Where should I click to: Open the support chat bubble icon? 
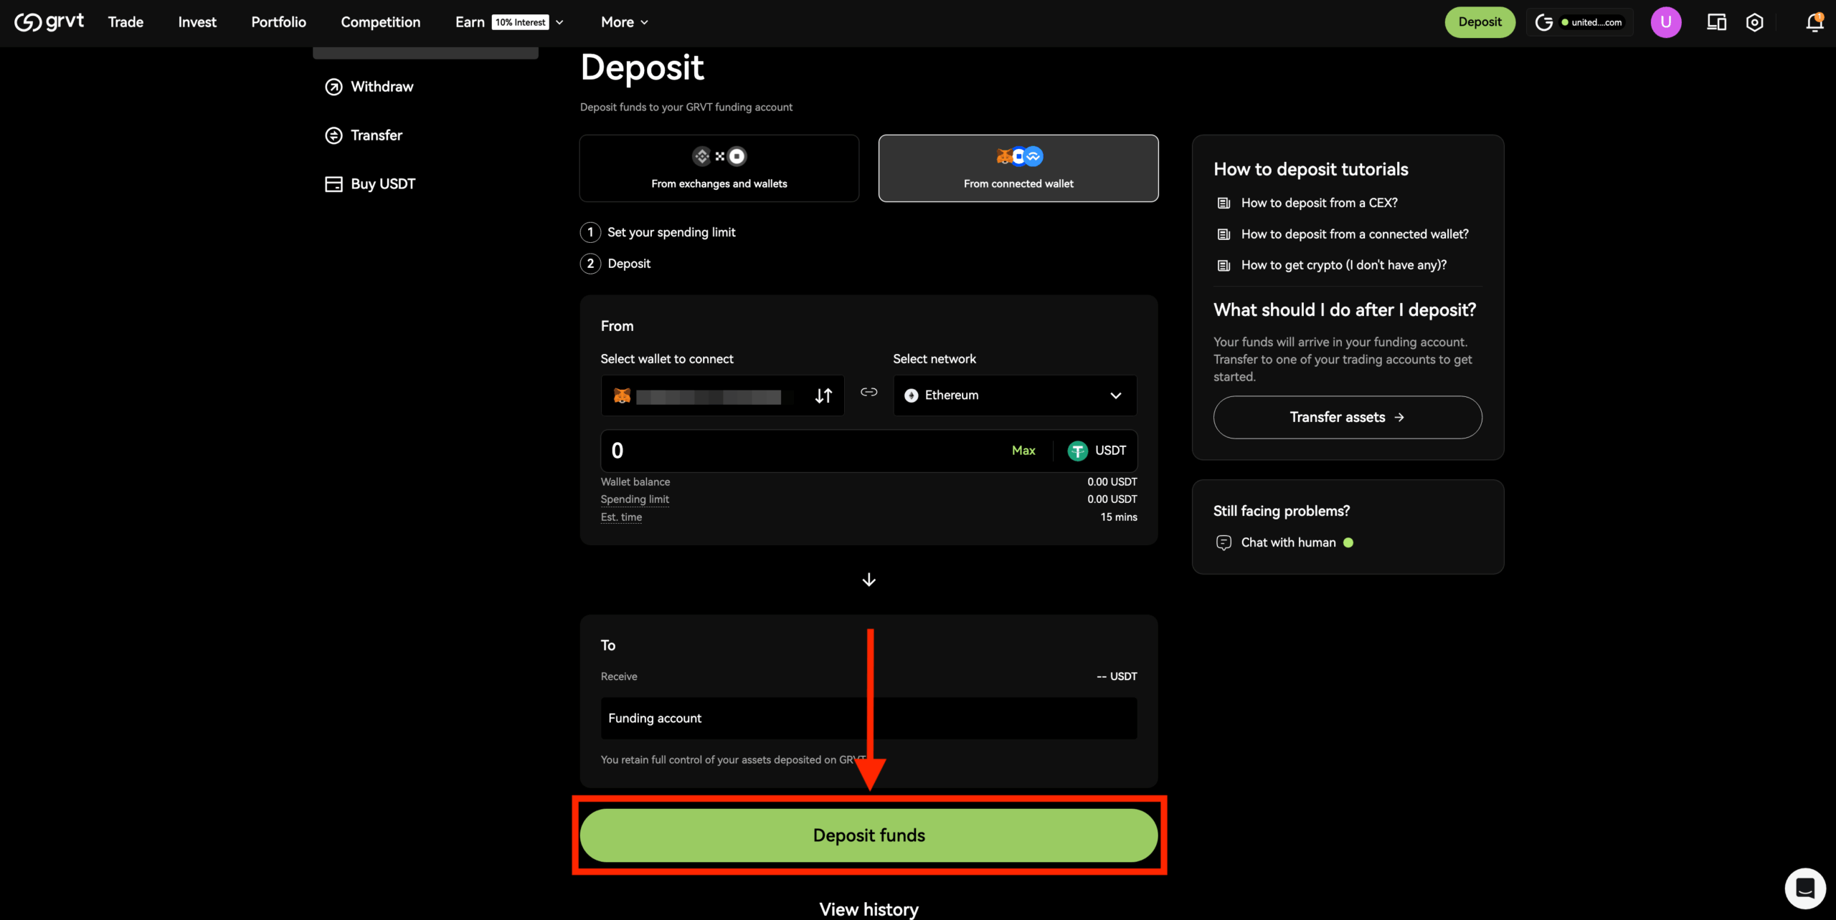tap(1804, 888)
